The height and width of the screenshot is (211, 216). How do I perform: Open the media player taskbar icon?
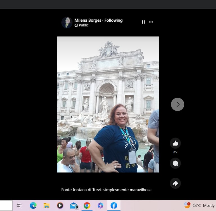pos(60,205)
